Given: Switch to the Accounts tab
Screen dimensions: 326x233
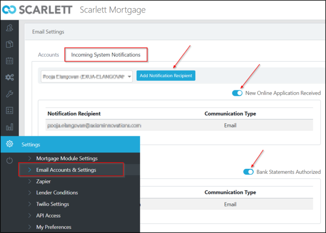Looking at the screenshot, I should click(49, 55).
